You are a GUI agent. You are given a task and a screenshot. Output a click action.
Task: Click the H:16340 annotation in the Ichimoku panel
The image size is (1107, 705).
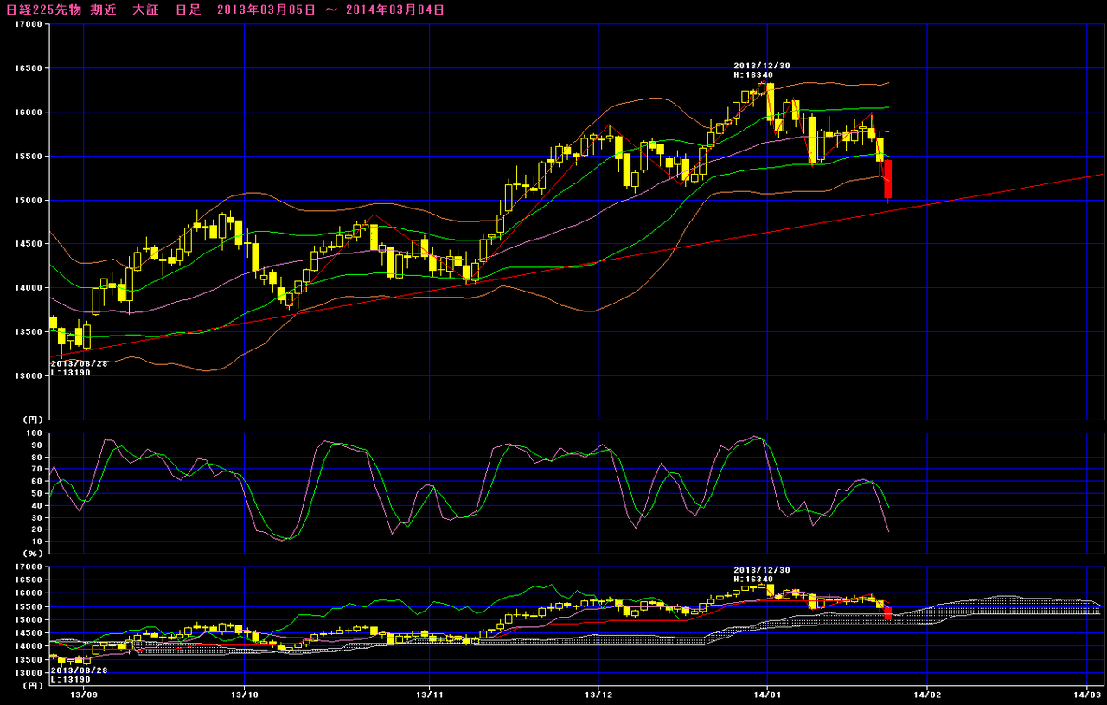753,580
